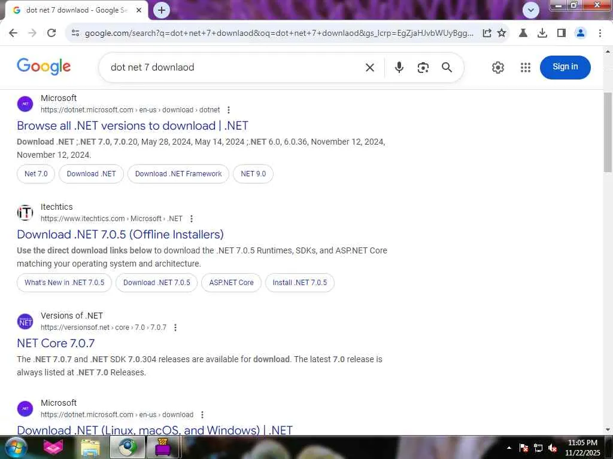Click the first Microsoft result favicon
The image size is (613, 459).
click(x=25, y=104)
